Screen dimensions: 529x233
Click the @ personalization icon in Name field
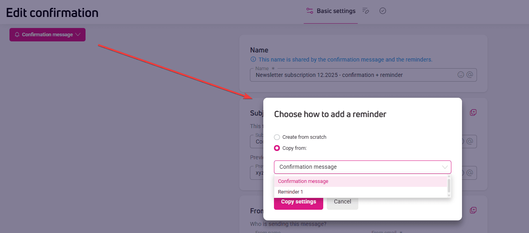point(469,75)
